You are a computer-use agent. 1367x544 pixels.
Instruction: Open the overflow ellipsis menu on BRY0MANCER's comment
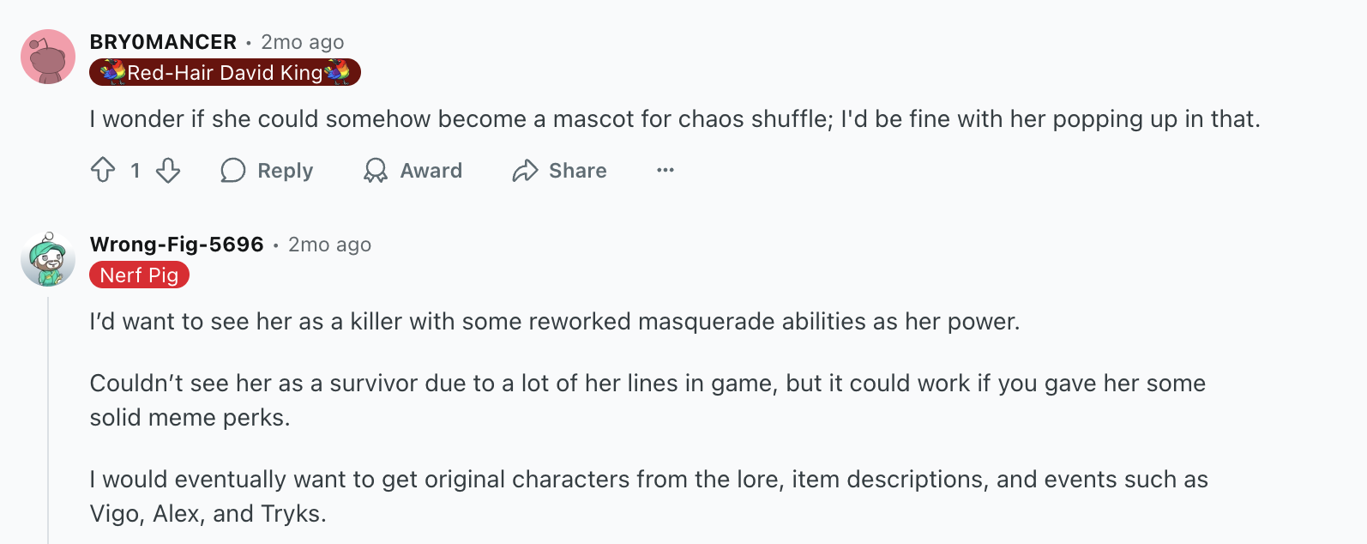(665, 171)
